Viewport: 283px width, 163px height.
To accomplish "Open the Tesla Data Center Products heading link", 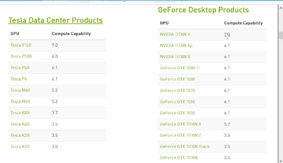I will click(x=55, y=20).
